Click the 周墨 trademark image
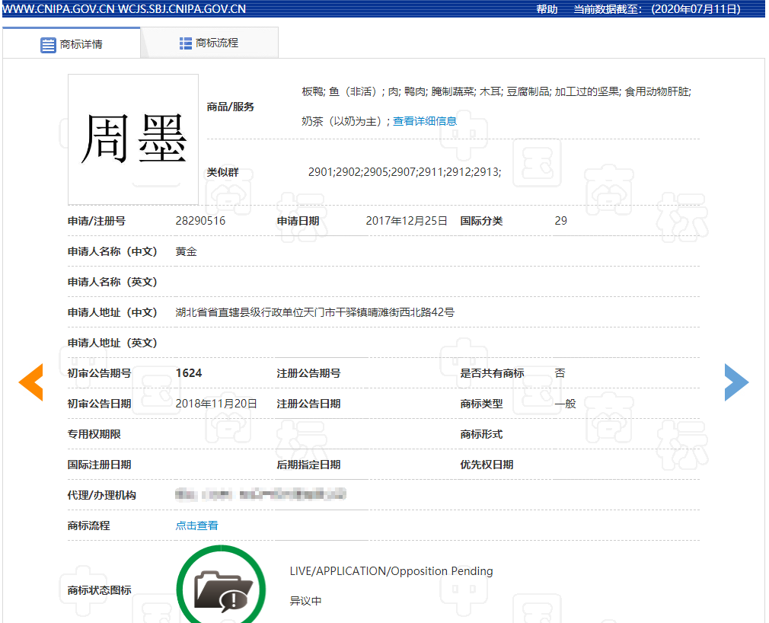This screenshot has width=769, height=623. click(x=133, y=139)
